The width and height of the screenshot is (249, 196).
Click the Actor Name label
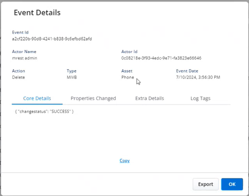click(x=24, y=51)
